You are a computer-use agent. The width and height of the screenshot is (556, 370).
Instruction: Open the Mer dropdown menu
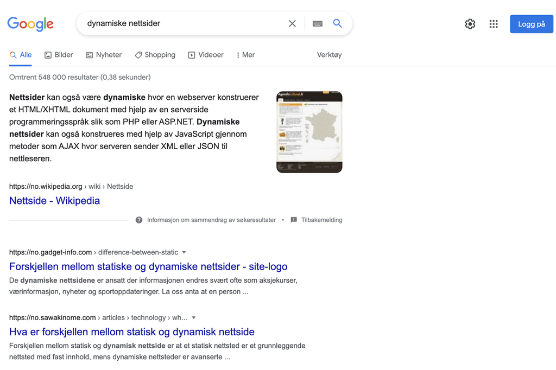coord(245,55)
